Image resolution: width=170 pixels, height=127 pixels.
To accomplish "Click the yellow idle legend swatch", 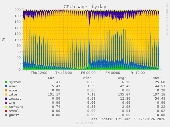I will [x=6, y=94].
